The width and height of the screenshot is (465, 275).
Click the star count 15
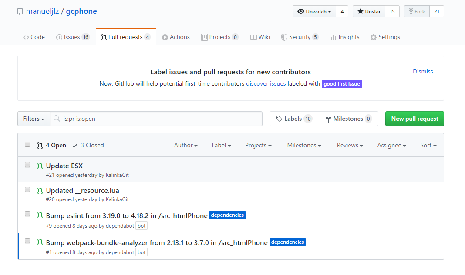tap(392, 12)
